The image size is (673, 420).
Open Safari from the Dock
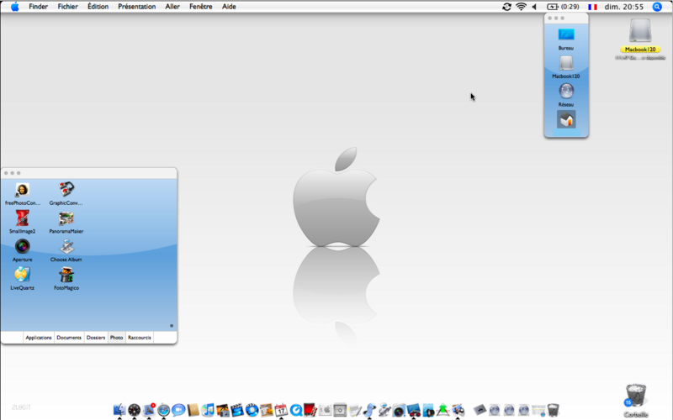tap(163, 410)
